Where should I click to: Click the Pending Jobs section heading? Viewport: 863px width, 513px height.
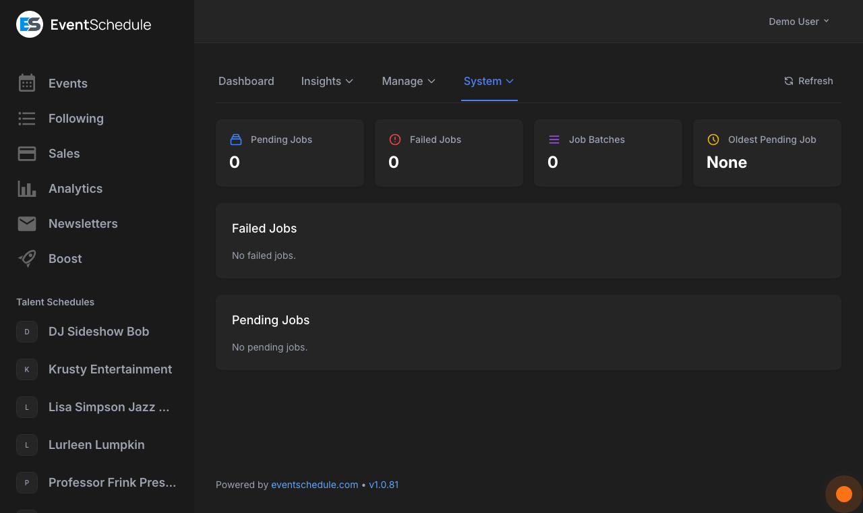pos(271,320)
